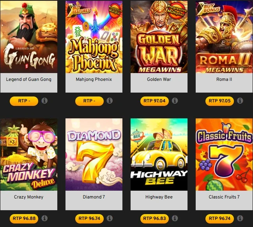Open info icon beside Mahjong Phoenix RTP

110,101
